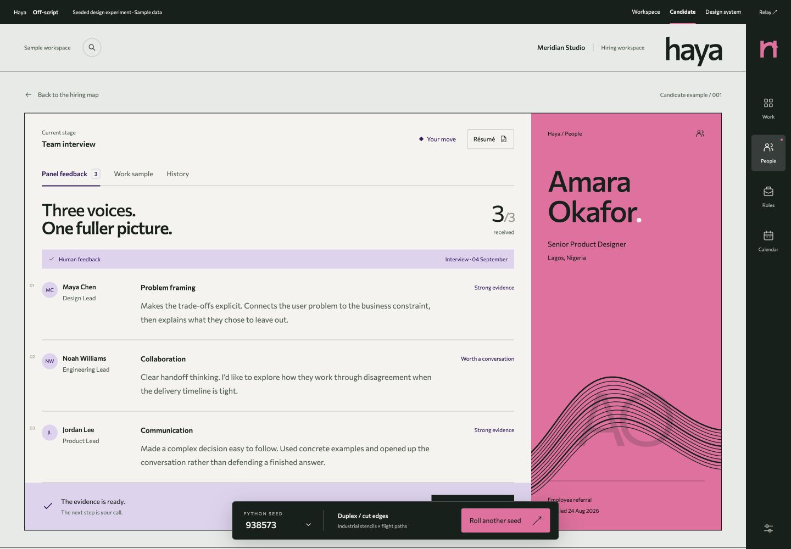The image size is (791, 549).
Task: Click Maya Chen's MC avatar
Action: click(x=50, y=290)
